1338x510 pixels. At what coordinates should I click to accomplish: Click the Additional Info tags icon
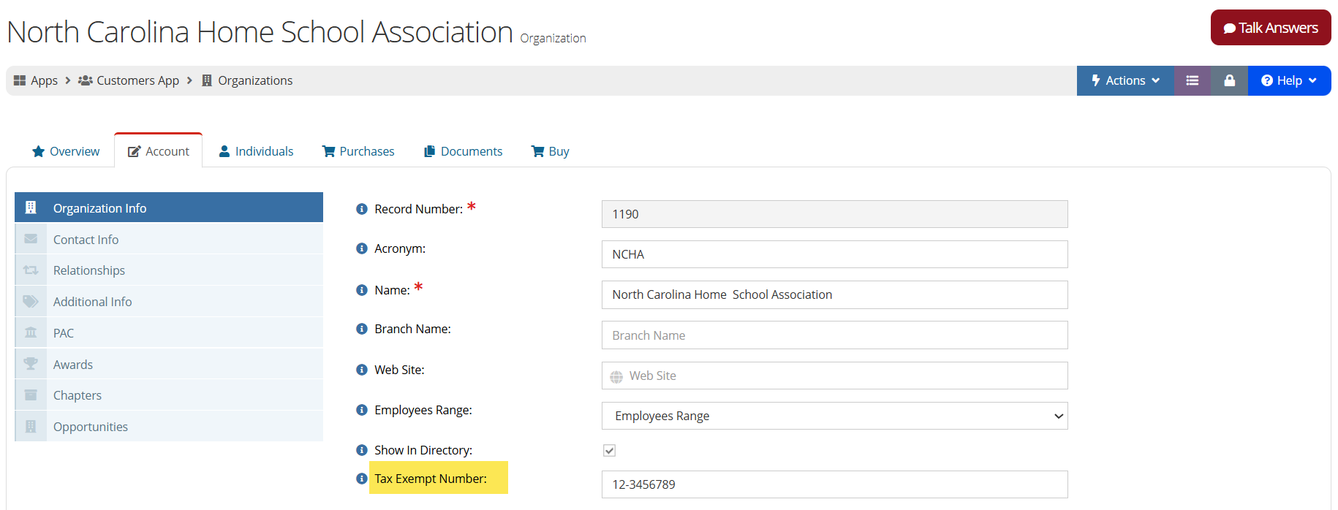click(31, 301)
